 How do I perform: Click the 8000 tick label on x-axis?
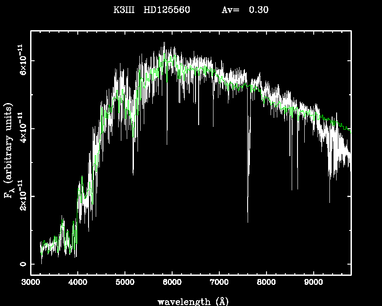(x=266, y=283)
